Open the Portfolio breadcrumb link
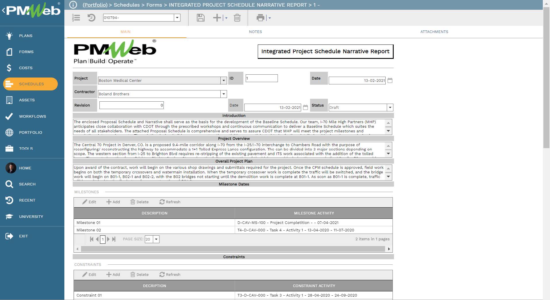The image size is (550, 300). click(x=95, y=5)
